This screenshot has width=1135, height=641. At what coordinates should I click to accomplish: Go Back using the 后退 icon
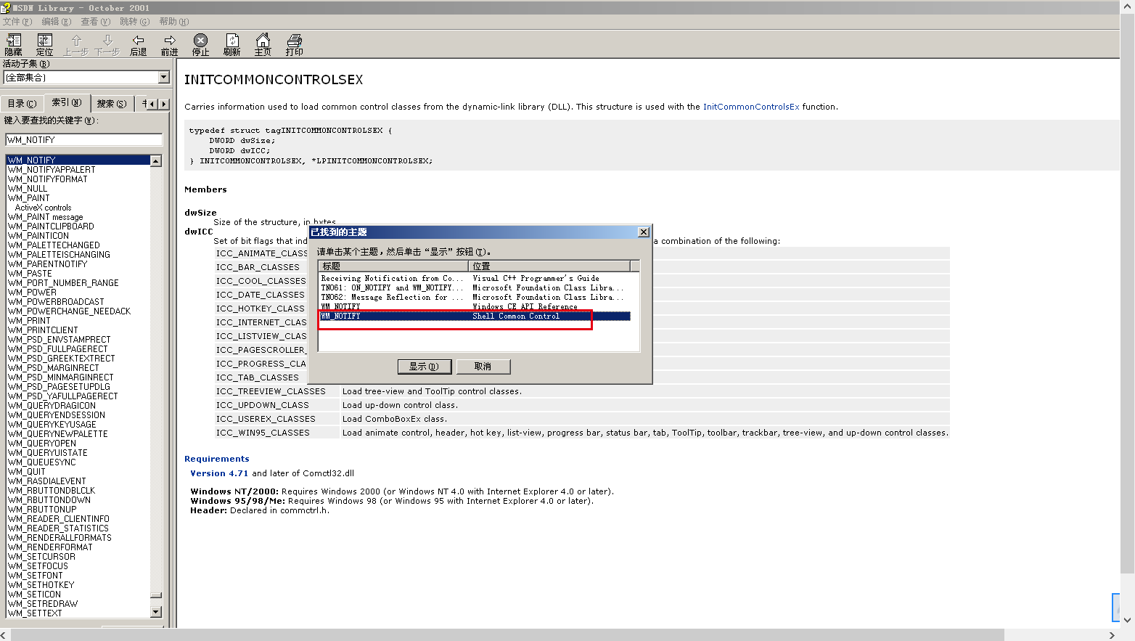139,44
